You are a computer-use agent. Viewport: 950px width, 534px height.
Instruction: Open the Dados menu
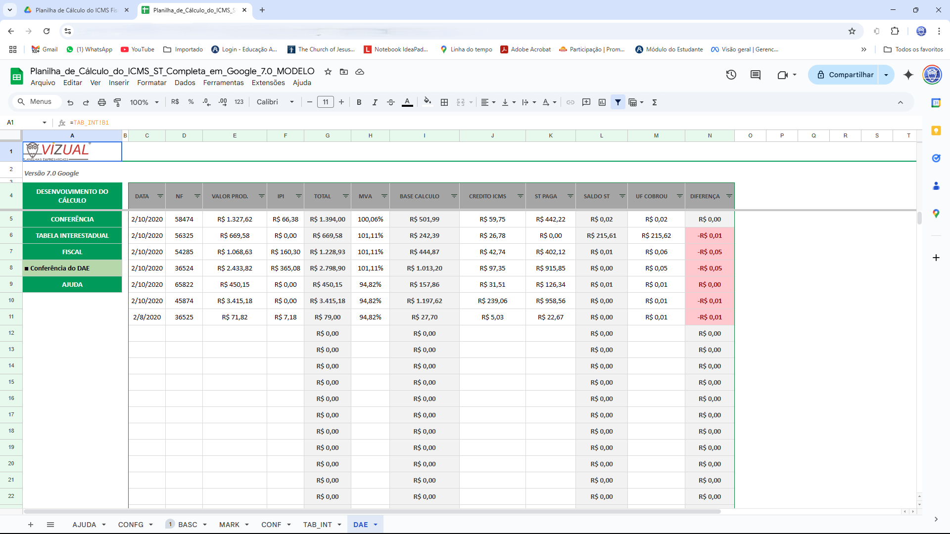185,83
